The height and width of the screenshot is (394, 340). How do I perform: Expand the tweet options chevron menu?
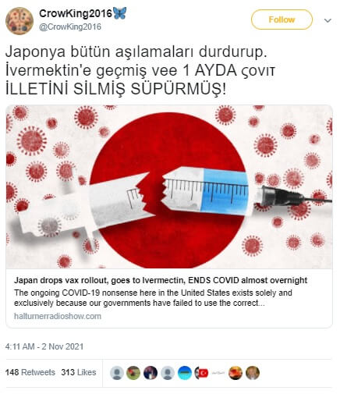(x=328, y=20)
